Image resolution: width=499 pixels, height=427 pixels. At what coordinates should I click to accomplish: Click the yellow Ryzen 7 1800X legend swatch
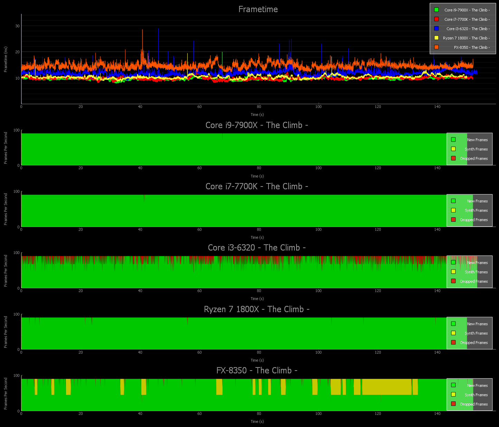(436, 38)
